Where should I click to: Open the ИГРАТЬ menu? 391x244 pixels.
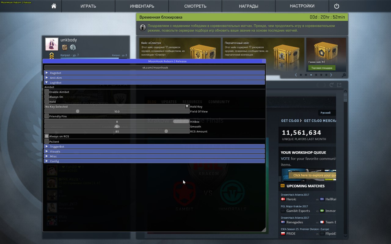pyautogui.click(x=88, y=6)
